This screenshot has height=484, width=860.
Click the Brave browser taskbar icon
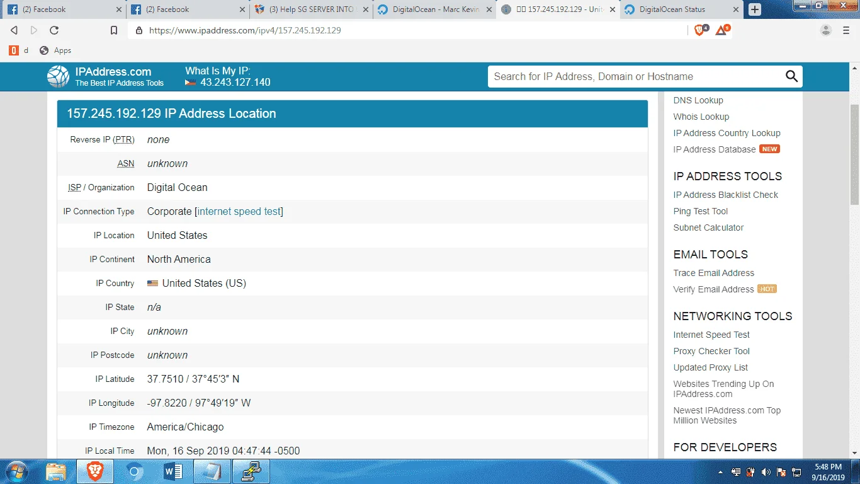pyautogui.click(x=95, y=471)
